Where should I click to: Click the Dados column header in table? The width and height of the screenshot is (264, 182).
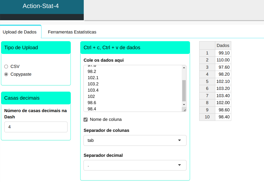(x=223, y=45)
